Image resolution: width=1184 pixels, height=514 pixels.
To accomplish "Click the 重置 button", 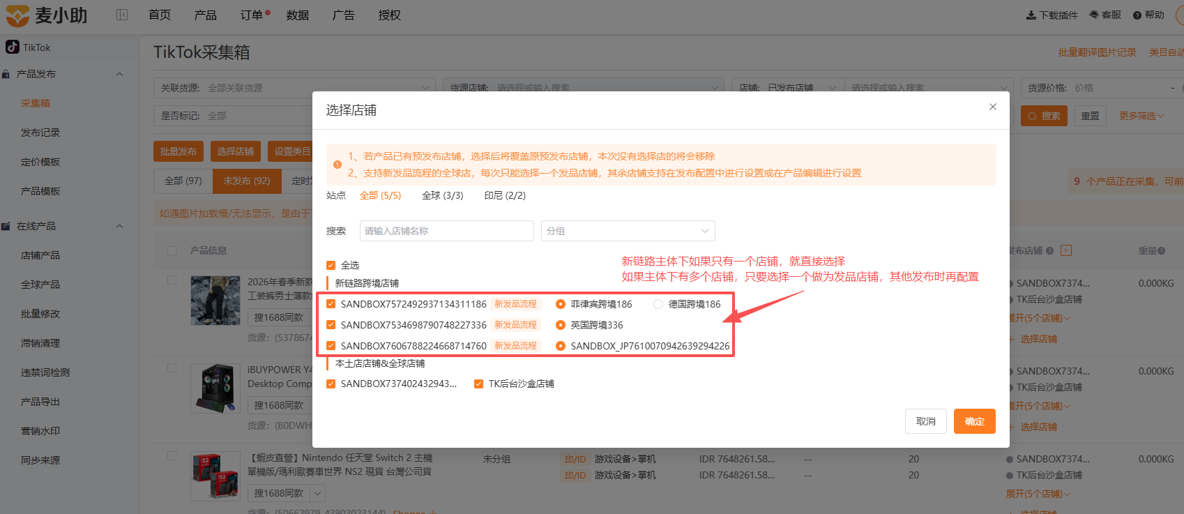I will (x=1091, y=116).
